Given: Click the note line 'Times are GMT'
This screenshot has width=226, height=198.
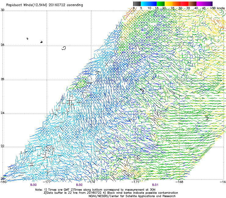Looking at the screenshot, I should point(95,190).
